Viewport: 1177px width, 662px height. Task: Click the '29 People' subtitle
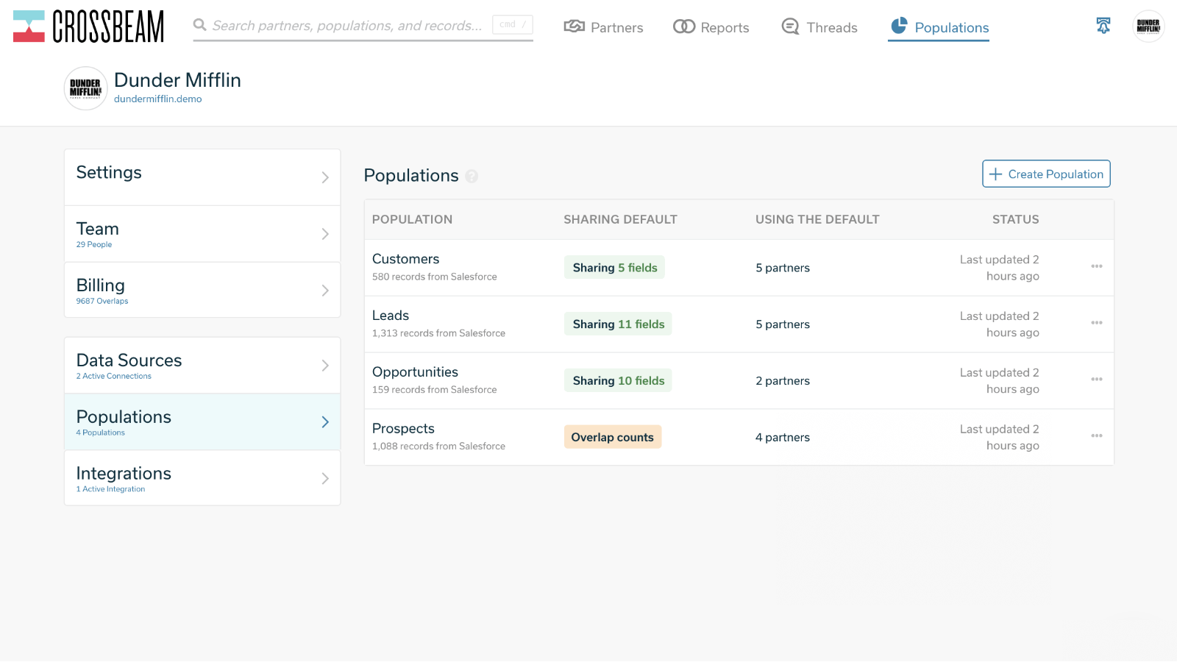tap(94, 245)
